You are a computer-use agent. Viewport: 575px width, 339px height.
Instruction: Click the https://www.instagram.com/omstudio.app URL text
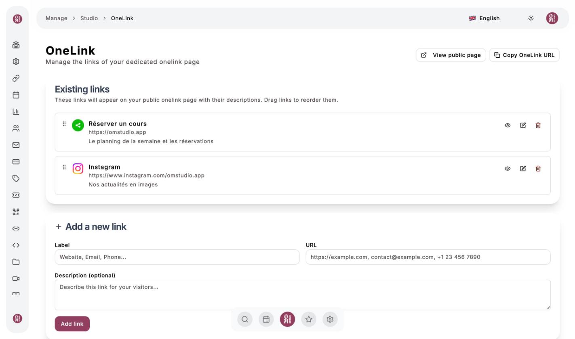tap(146, 175)
